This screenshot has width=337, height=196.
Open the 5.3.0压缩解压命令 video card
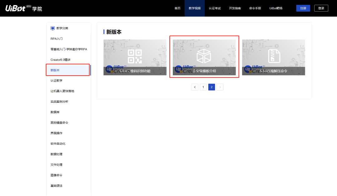tap(273, 57)
